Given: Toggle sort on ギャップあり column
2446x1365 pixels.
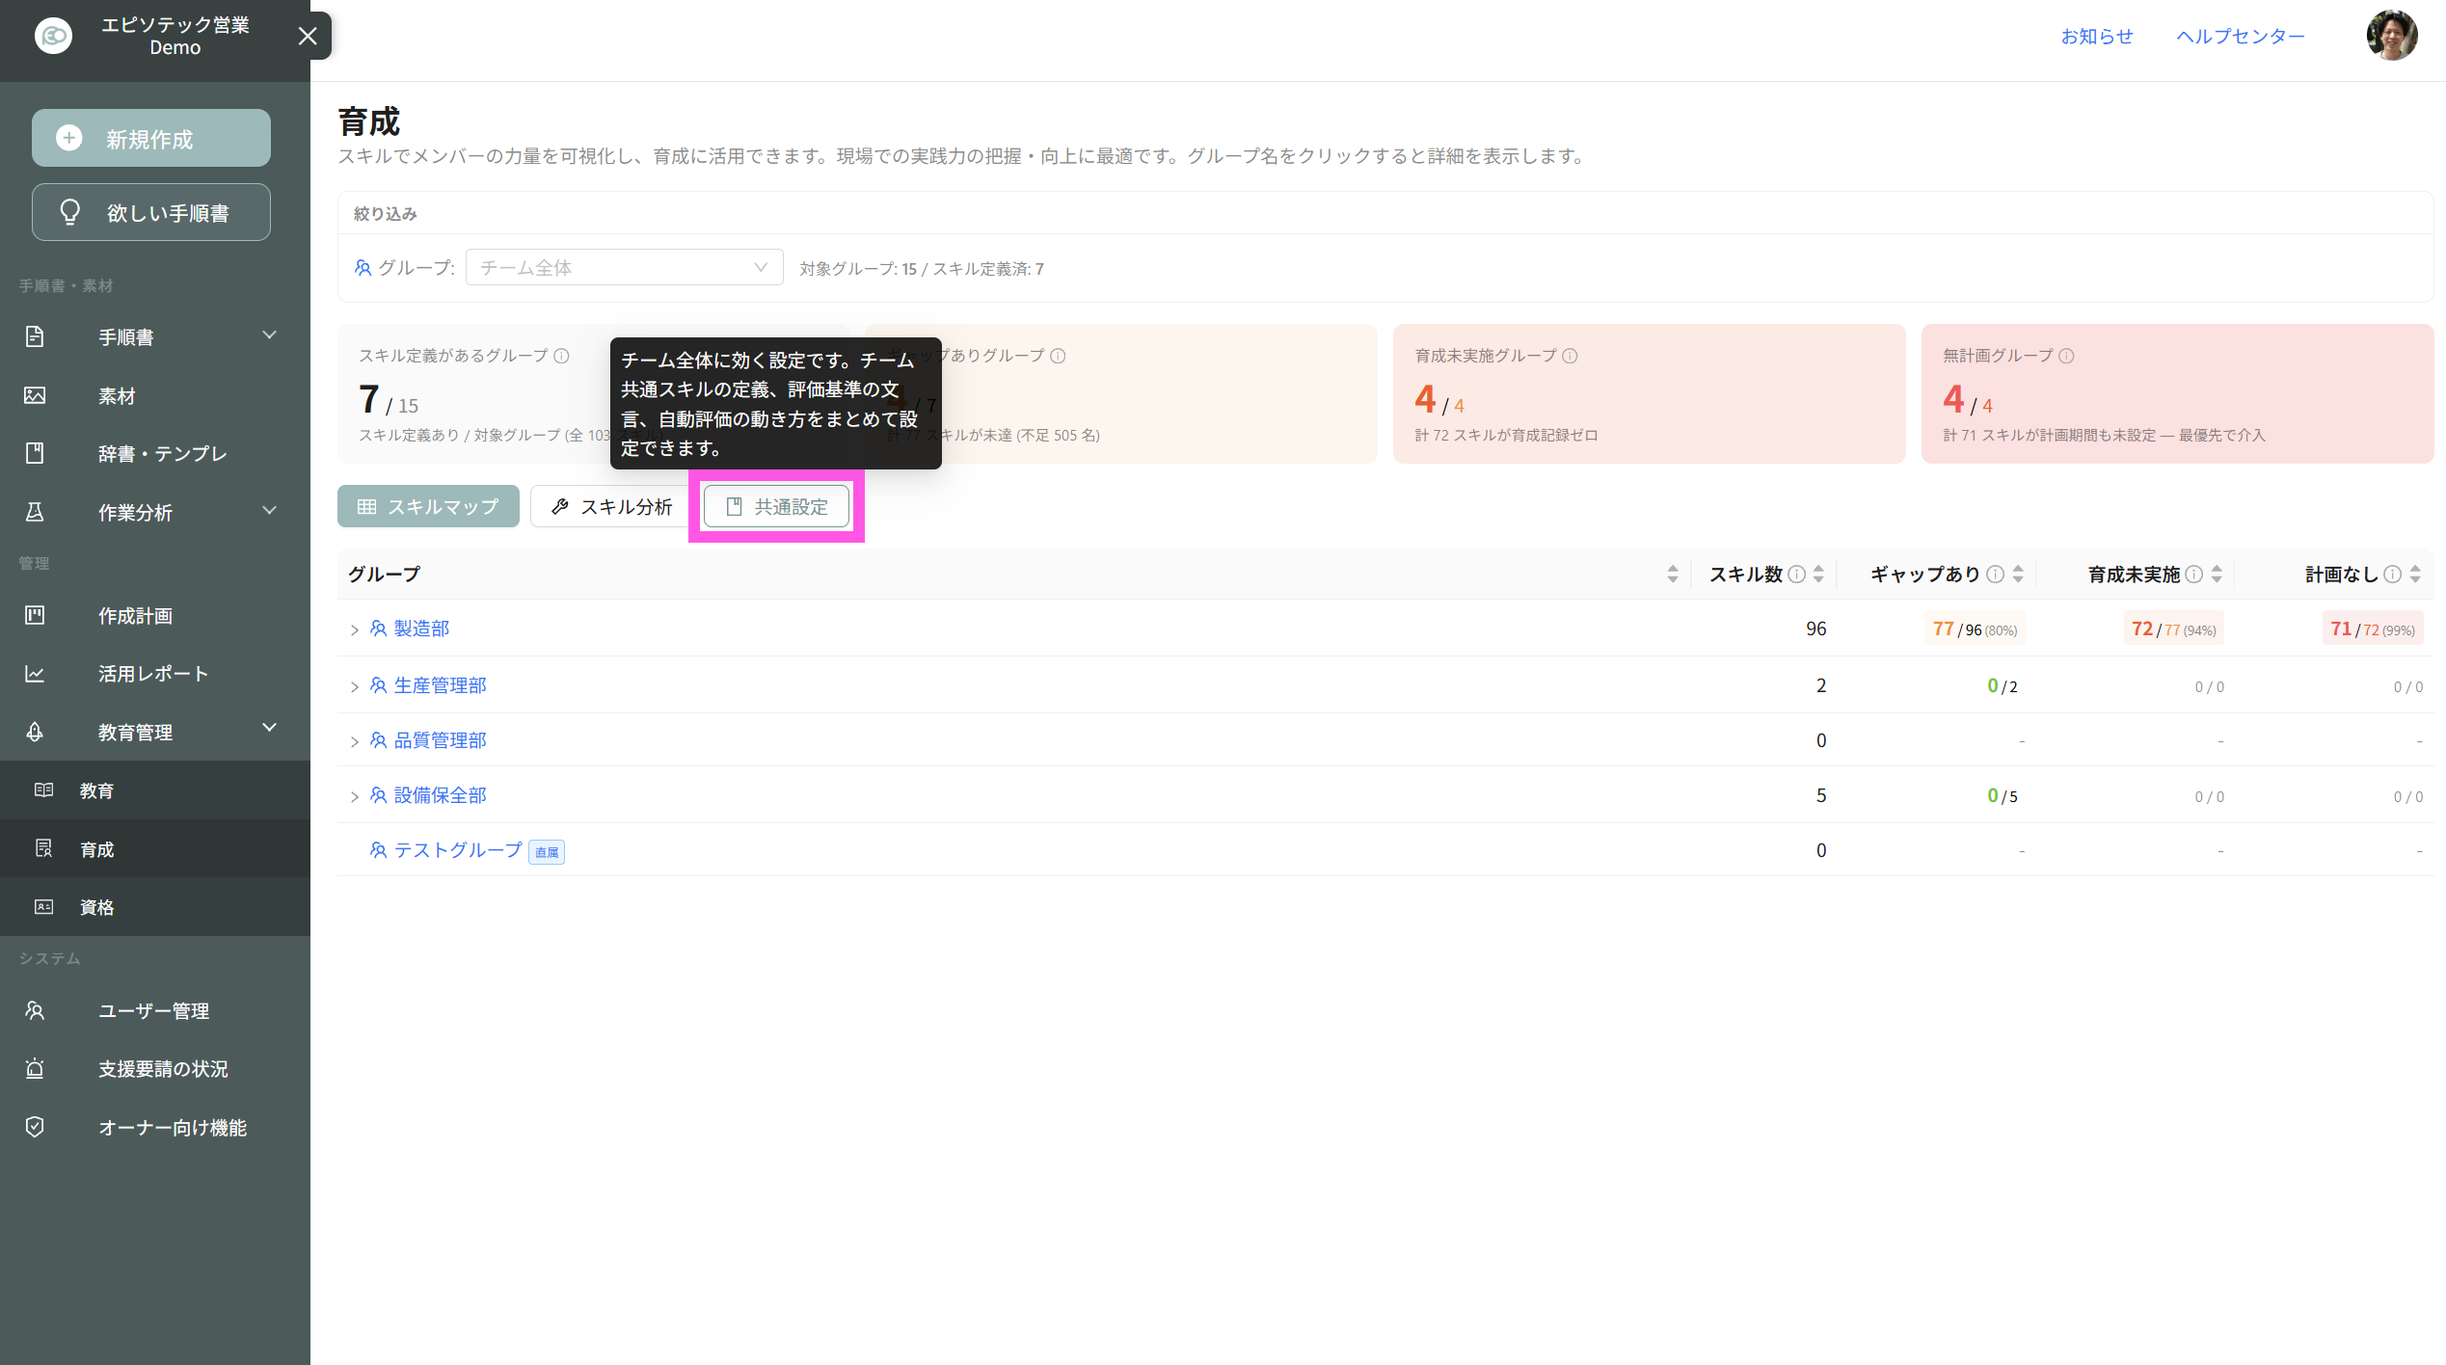Looking at the screenshot, I should (2018, 574).
